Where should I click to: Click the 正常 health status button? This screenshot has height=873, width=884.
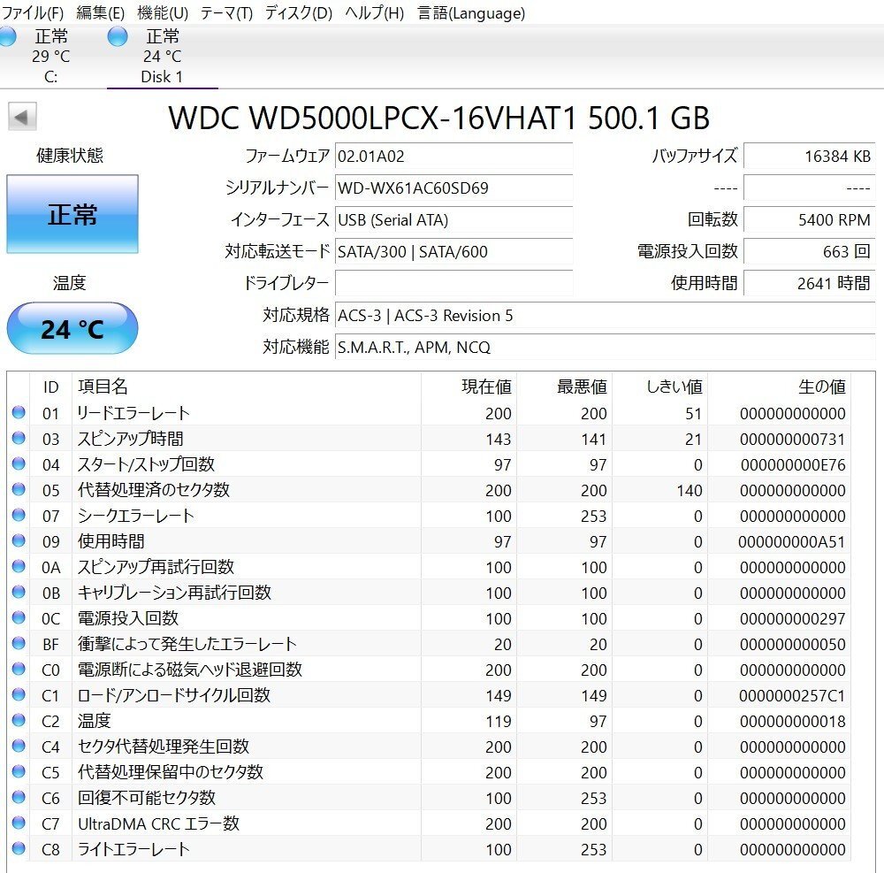point(72,214)
